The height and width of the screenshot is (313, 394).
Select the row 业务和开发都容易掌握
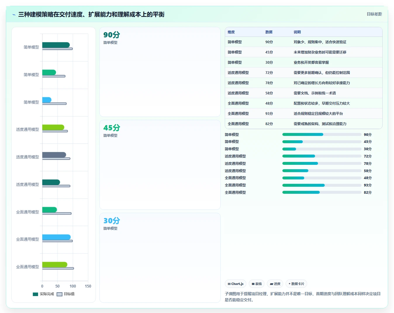coord(304,62)
